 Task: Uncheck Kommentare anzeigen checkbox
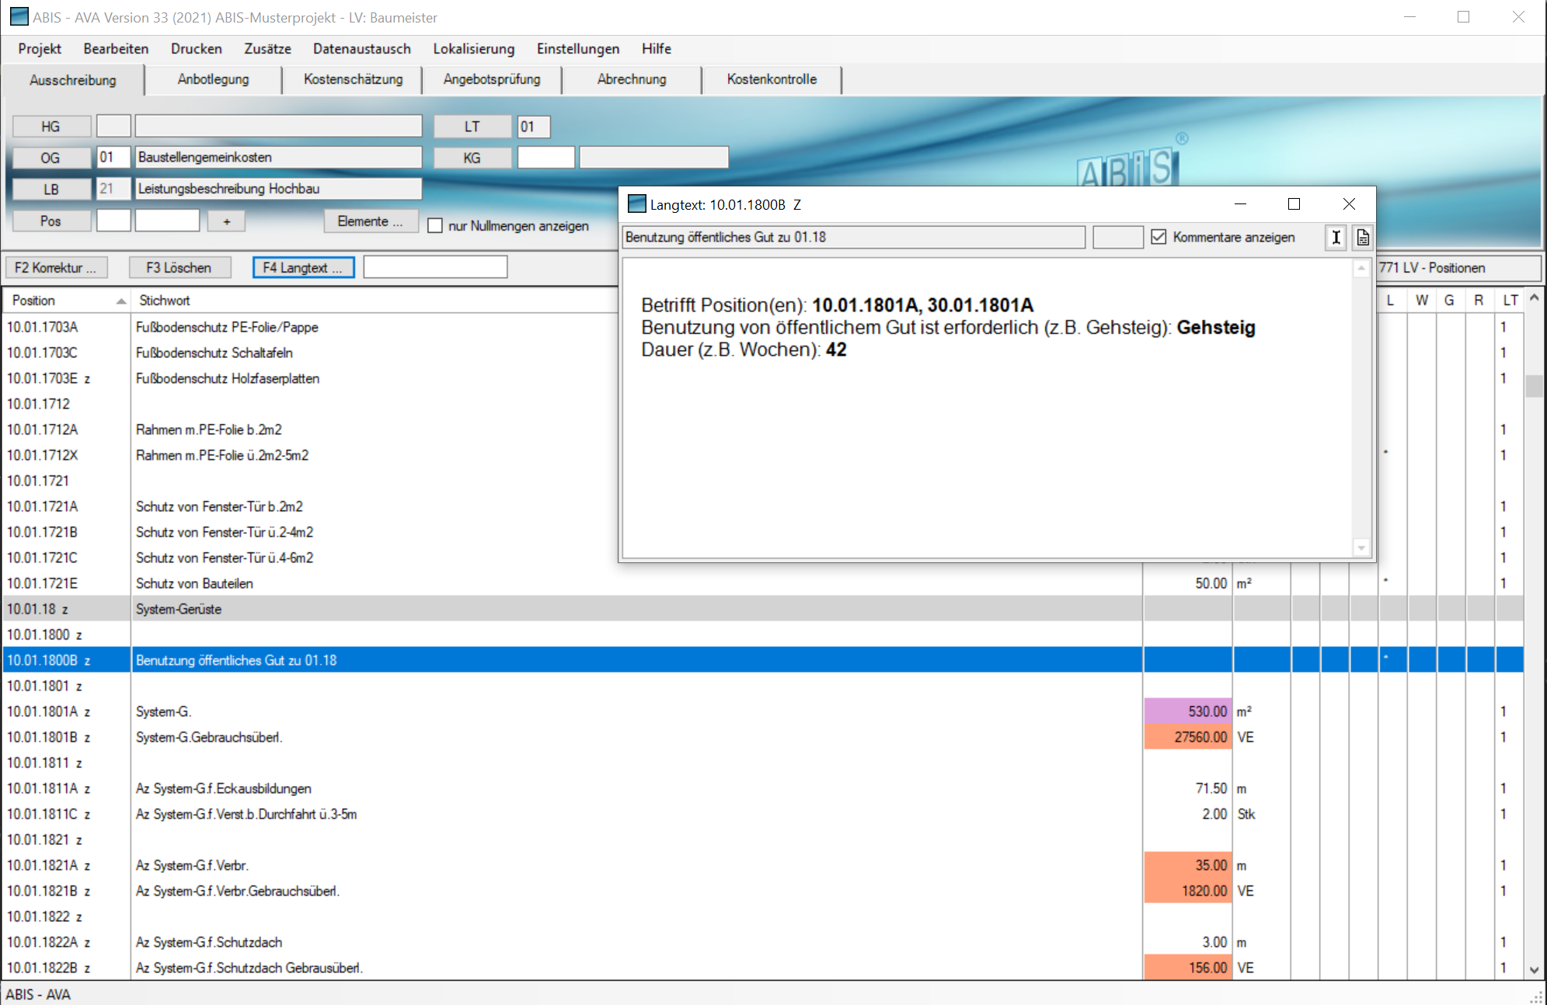click(1159, 238)
